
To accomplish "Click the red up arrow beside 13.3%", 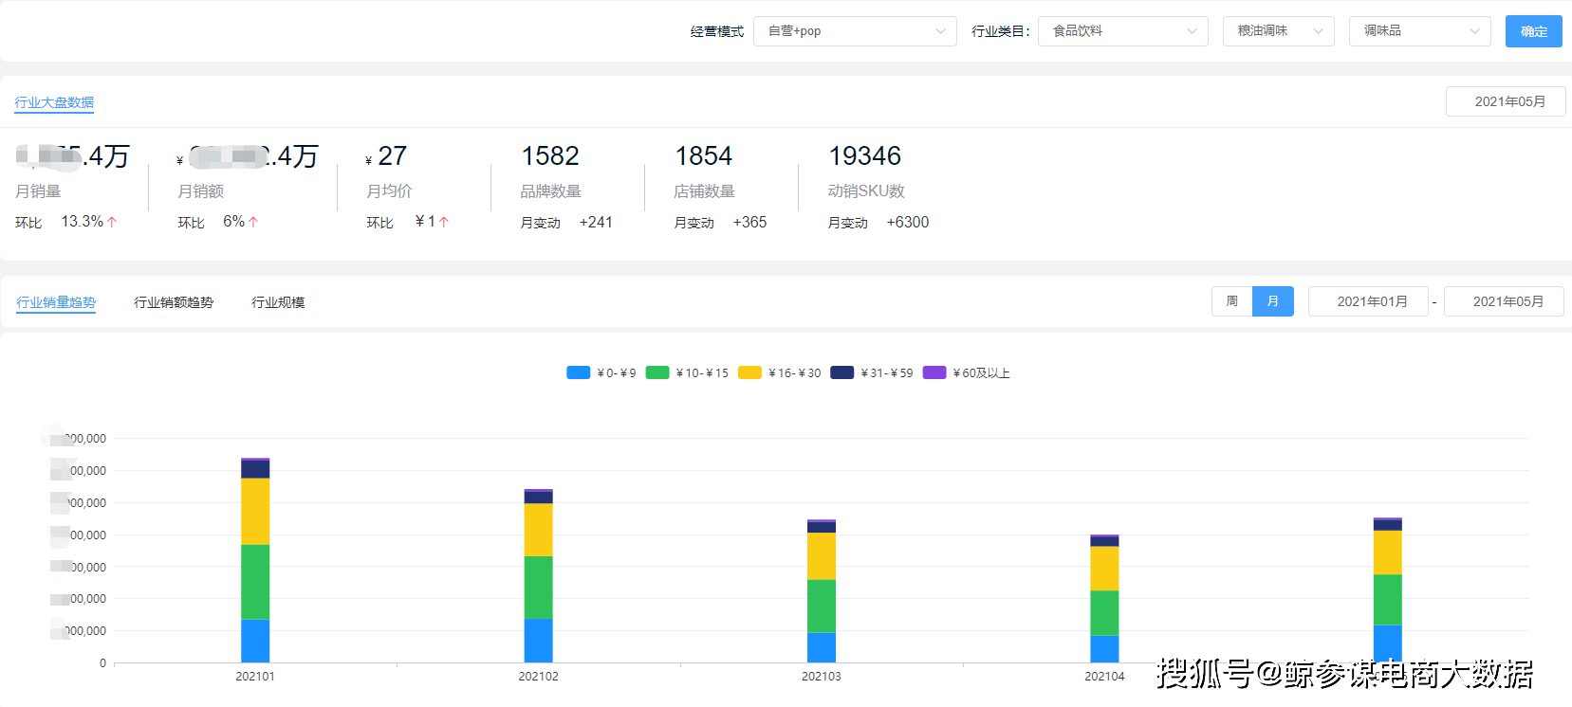I will (112, 222).
